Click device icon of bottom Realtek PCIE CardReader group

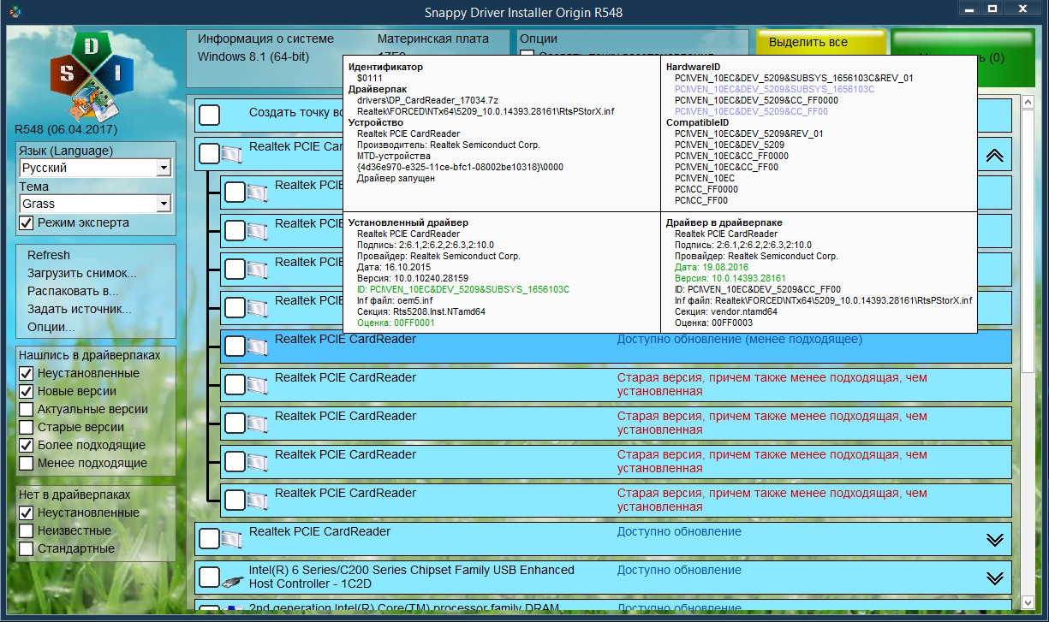pyautogui.click(x=232, y=539)
